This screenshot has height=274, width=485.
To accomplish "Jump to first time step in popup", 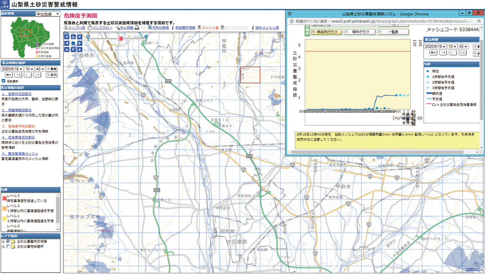I will pos(433,52).
